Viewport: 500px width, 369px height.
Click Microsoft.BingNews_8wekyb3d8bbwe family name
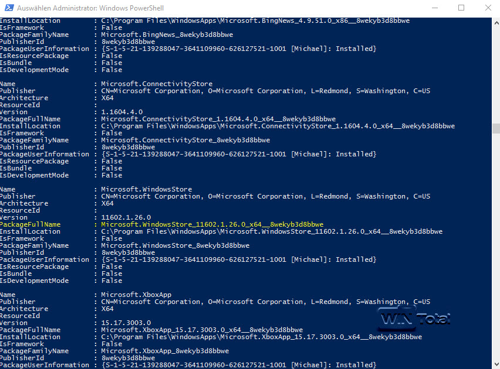click(x=167, y=35)
